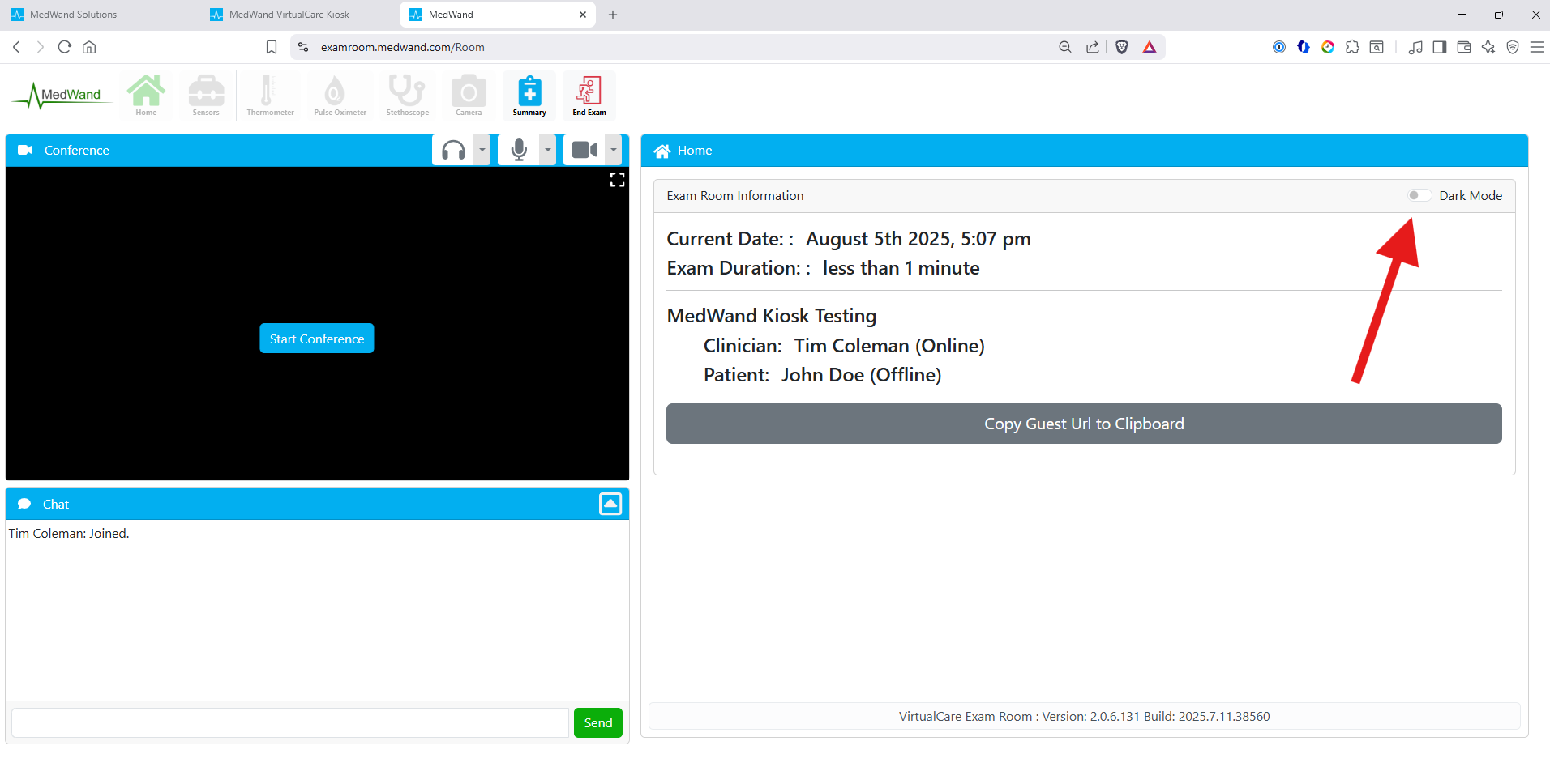Bookmark this page
The width and height of the screenshot is (1550, 784).
tap(272, 47)
